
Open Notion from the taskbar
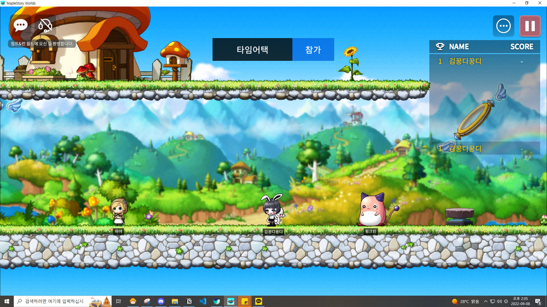pos(189,301)
